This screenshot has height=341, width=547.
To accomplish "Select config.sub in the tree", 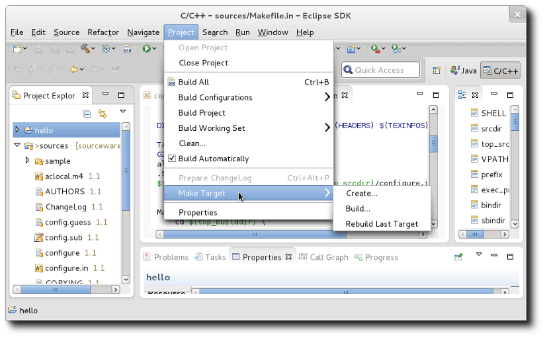I will [x=63, y=237].
